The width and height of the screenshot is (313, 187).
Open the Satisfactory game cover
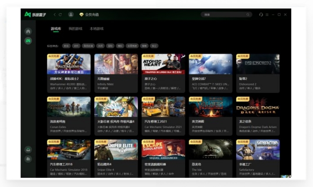pos(258,150)
